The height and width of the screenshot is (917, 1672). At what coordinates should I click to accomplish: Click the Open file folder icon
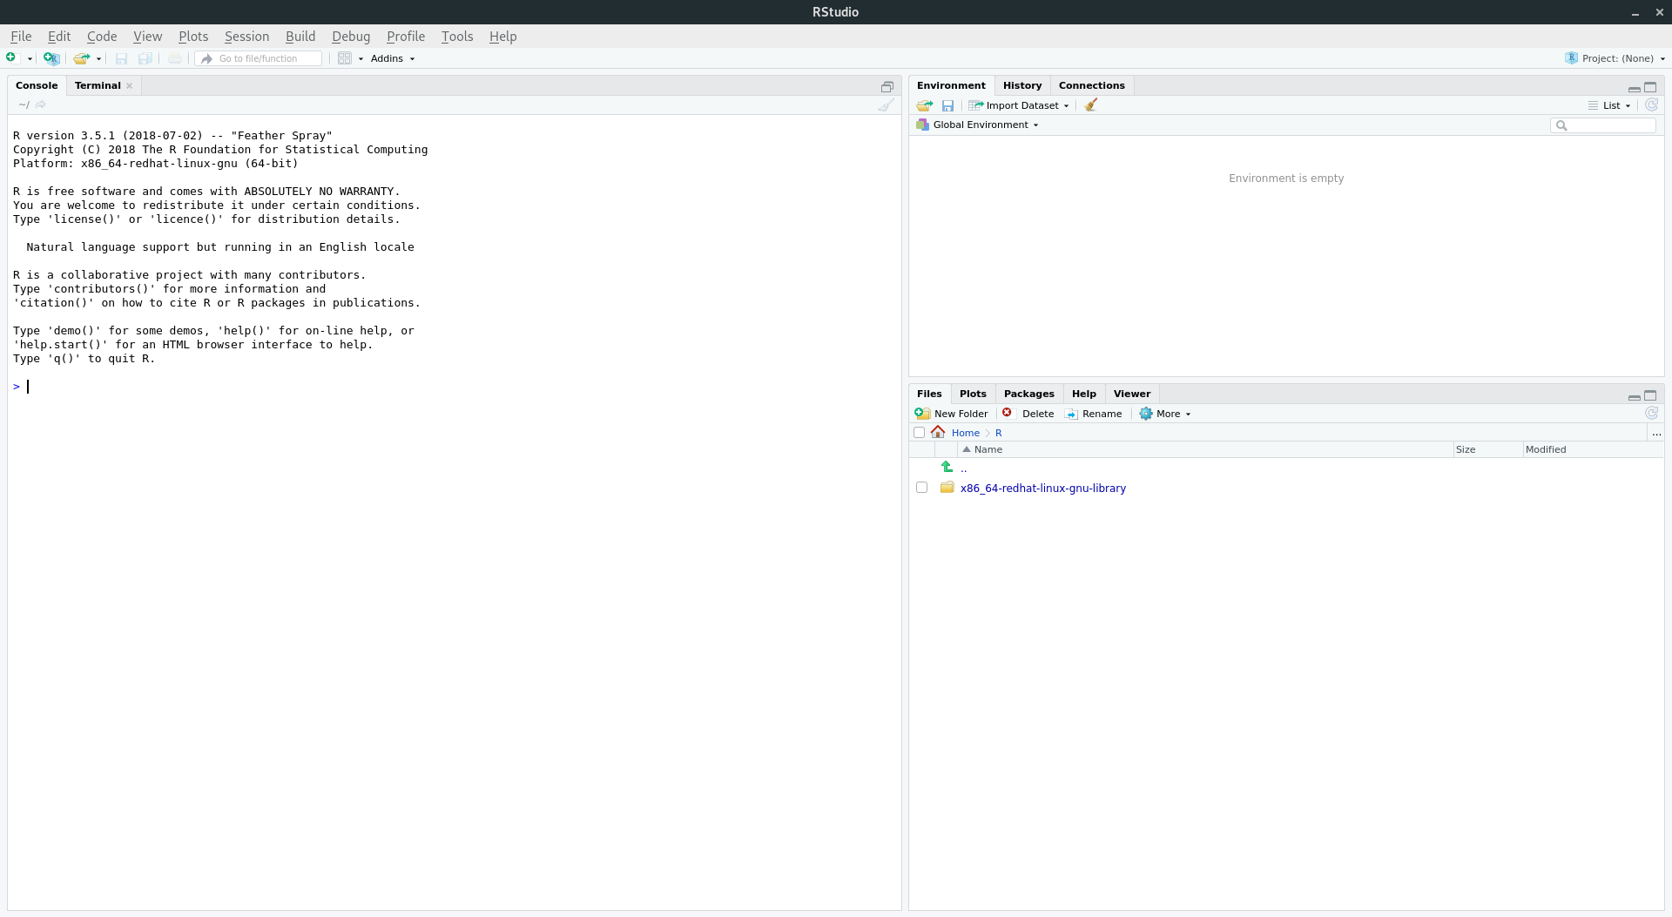tap(81, 58)
